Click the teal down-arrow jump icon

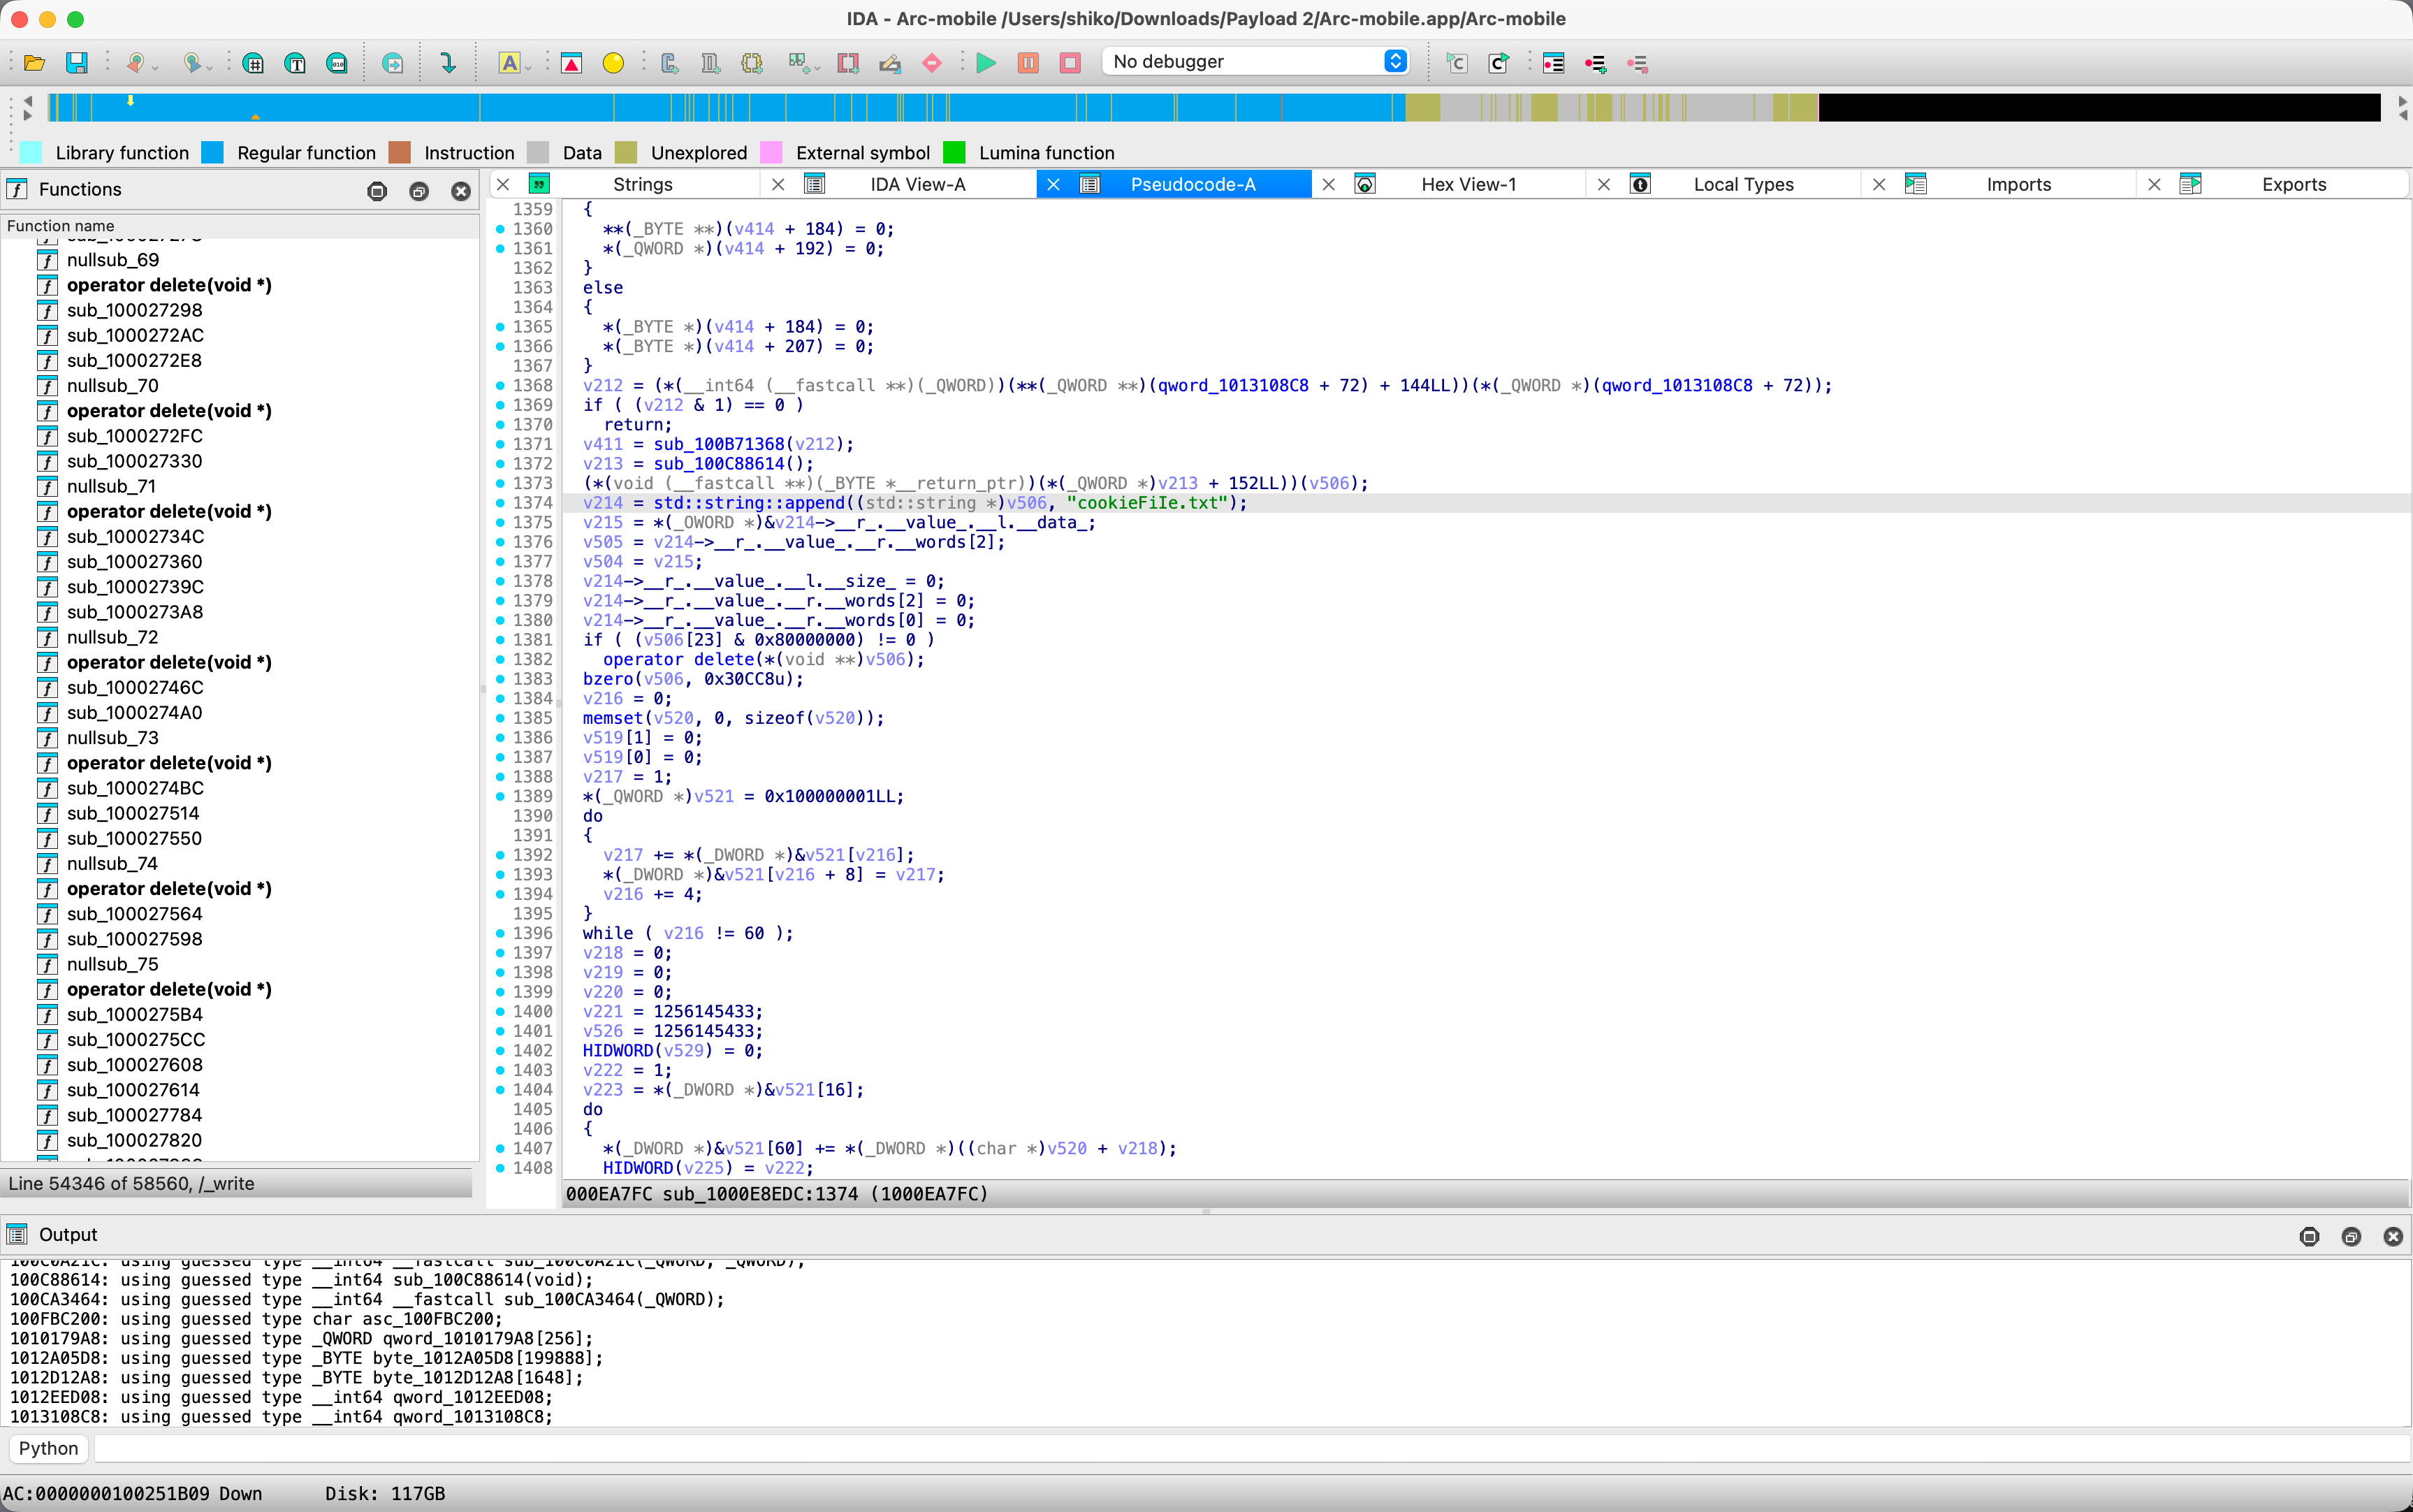click(448, 63)
